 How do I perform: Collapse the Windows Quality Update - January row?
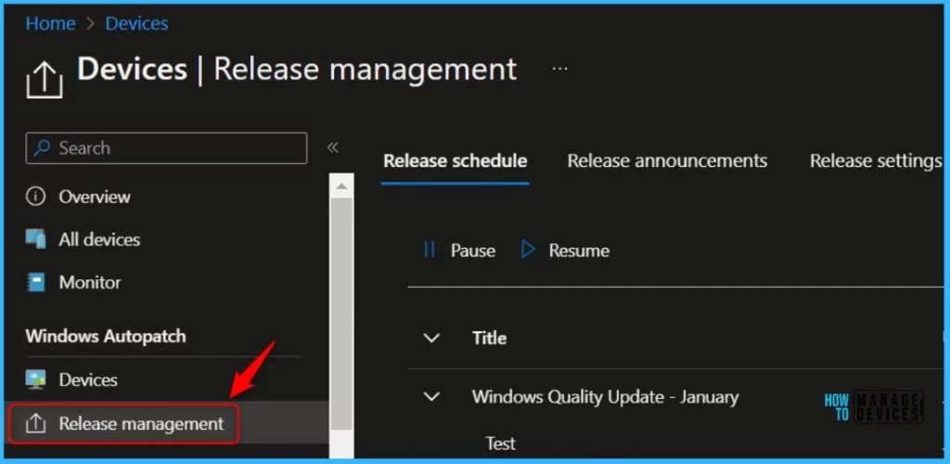click(431, 397)
